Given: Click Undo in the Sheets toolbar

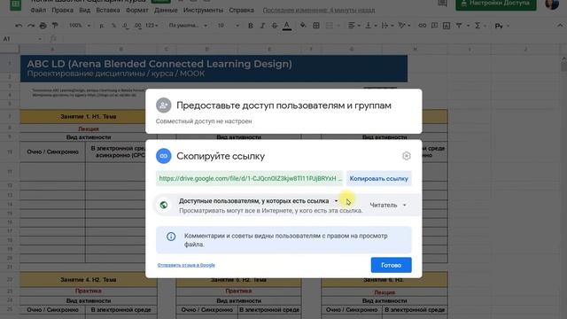Looking at the screenshot, I should click(x=19, y=26).
